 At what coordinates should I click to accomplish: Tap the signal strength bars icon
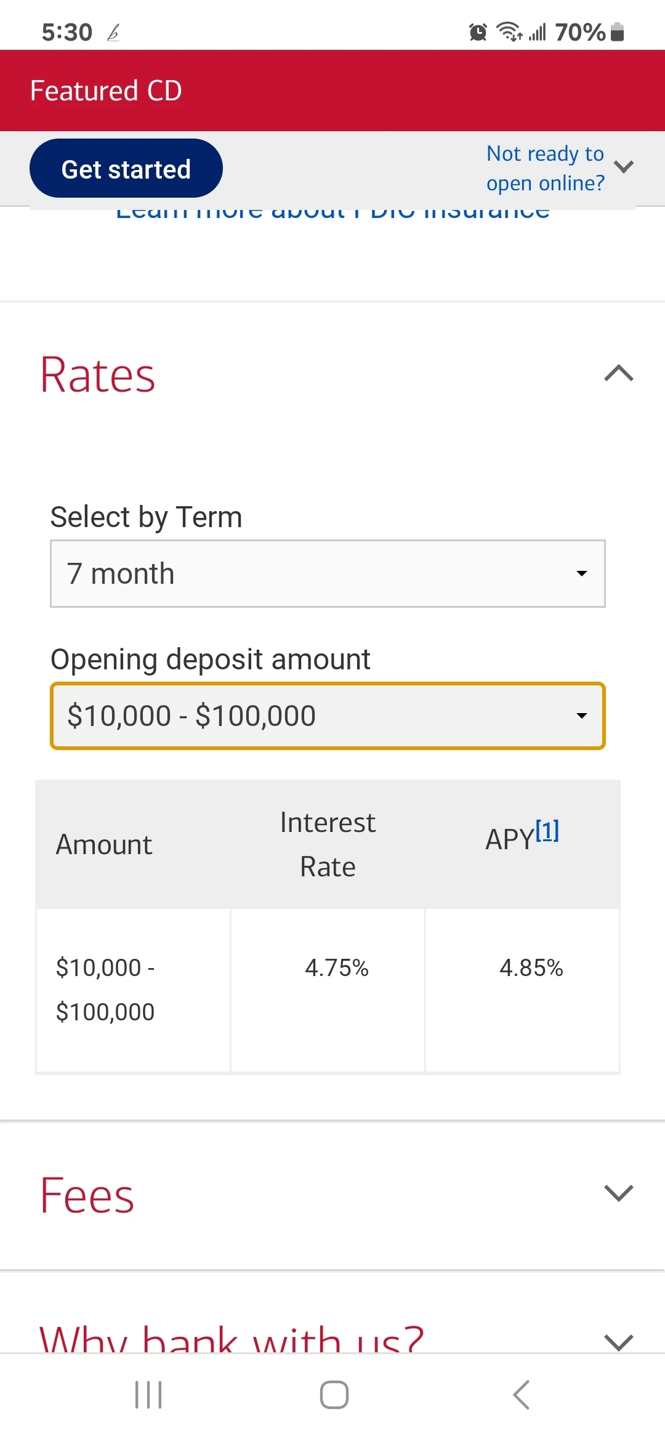(x=537, y=32)
